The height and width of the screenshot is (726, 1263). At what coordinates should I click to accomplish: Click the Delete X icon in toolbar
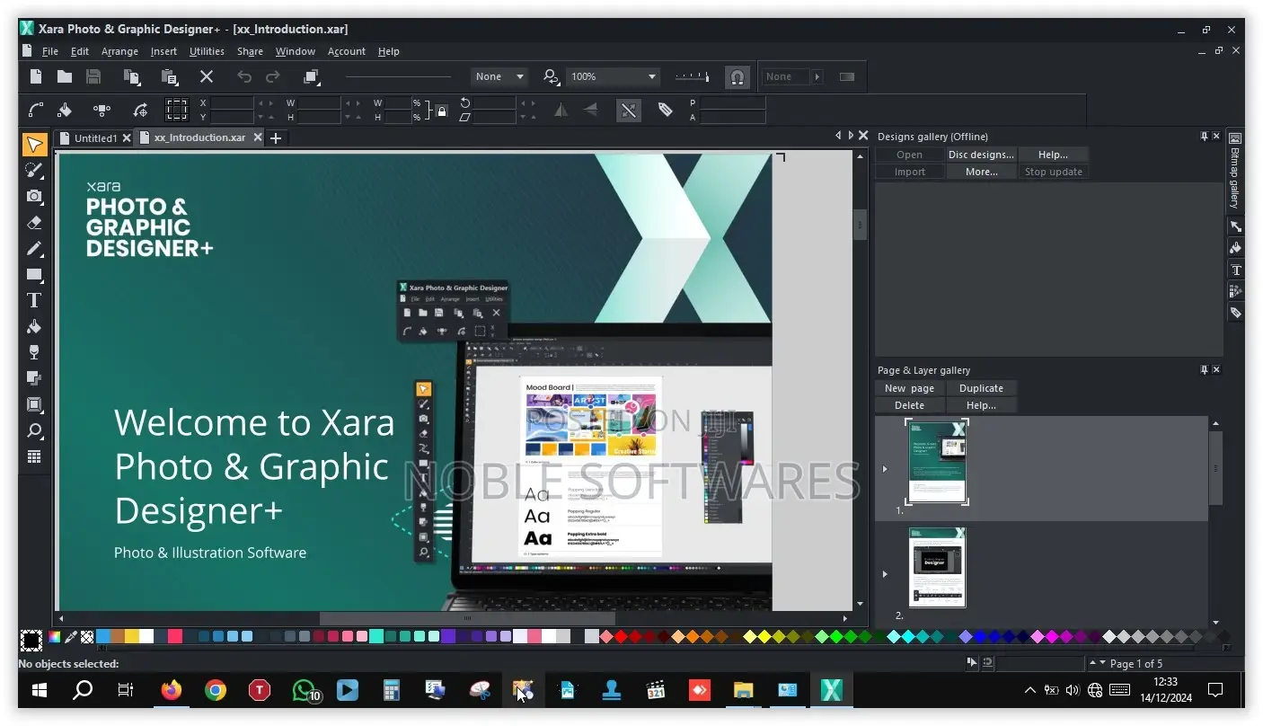coord(207,76)
